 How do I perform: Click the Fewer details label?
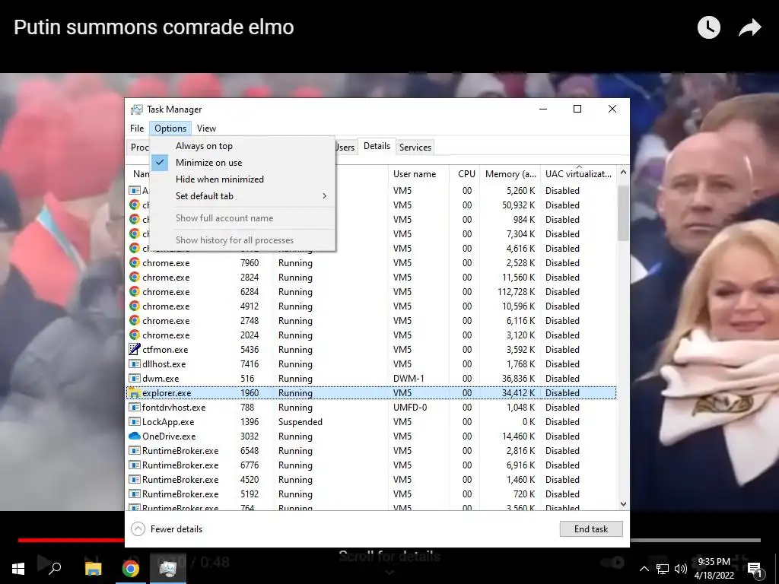pyautogui.click(x=176, y=529)
